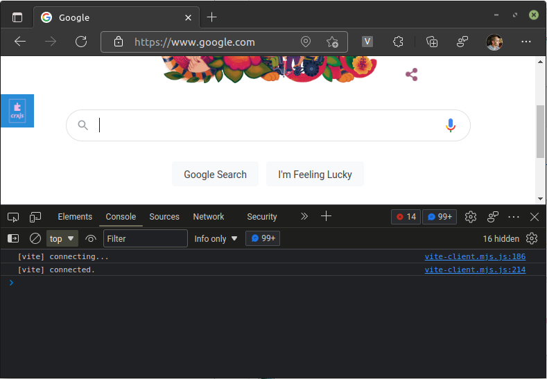Open the top context dropdown
547x379 pixels.
pos(62,238)
